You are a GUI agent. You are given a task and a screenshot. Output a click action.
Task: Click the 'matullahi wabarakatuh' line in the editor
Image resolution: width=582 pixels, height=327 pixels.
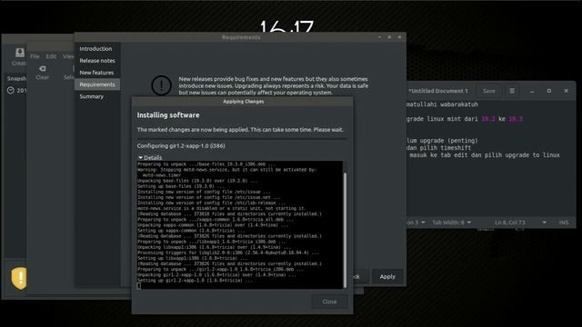click(443, 104)
